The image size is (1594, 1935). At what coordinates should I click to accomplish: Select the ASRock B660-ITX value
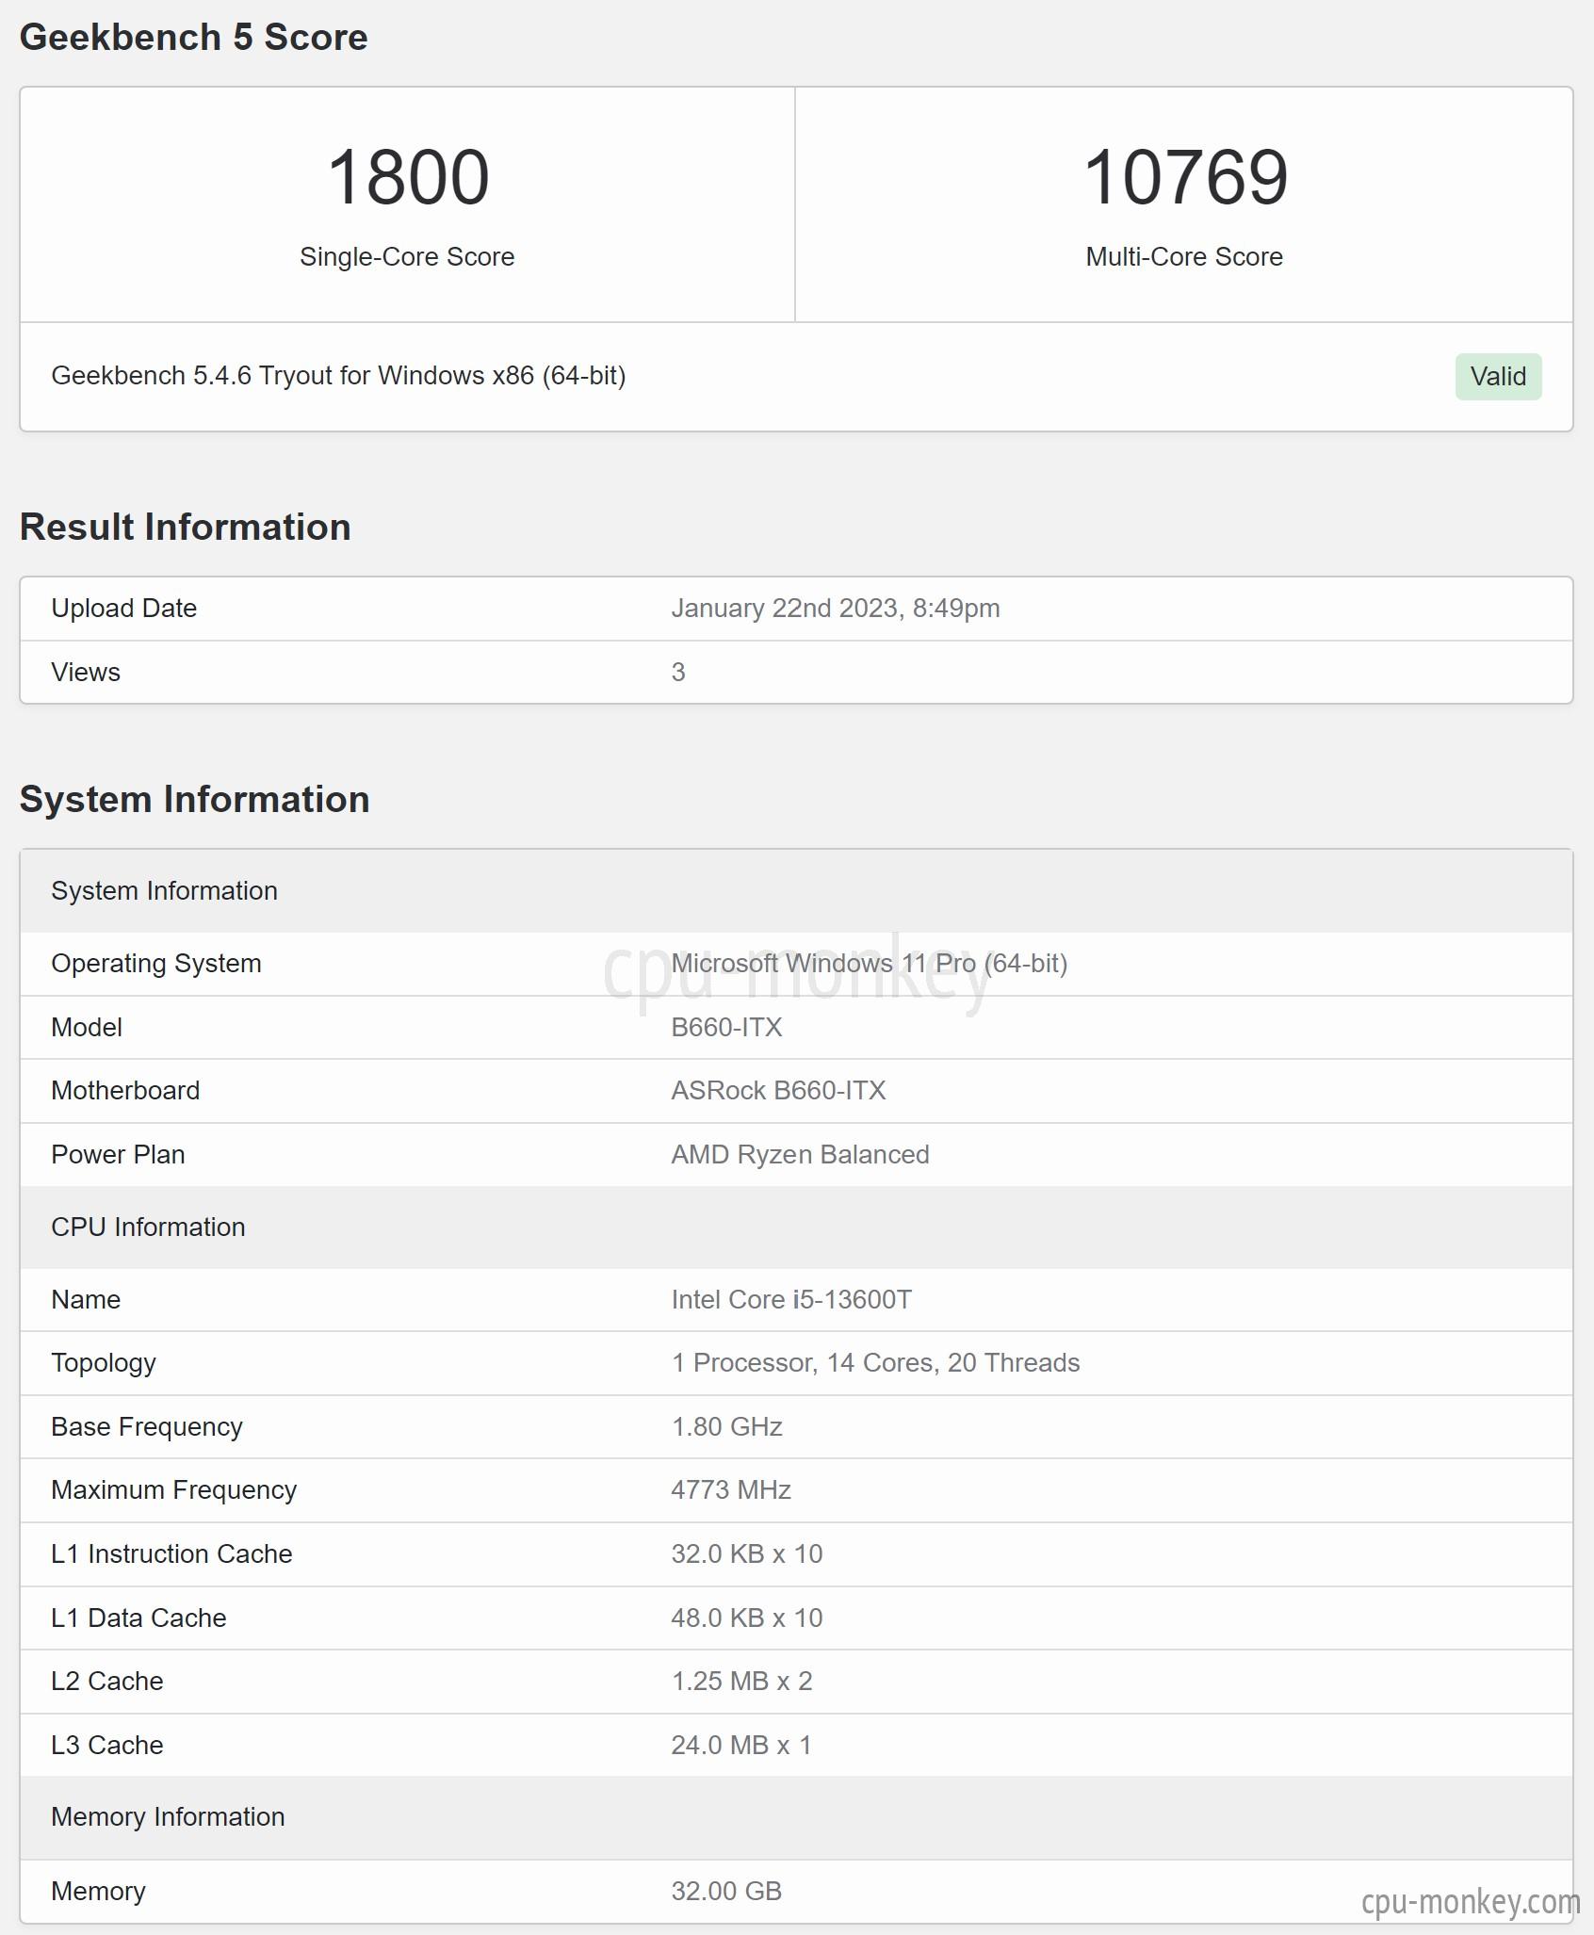click(x=778, y=1091)
